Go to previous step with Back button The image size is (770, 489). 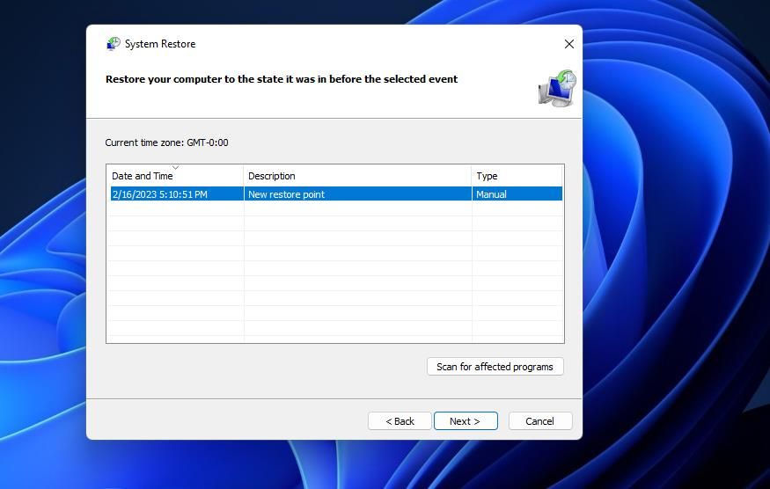pyautogui.click(x=400, y=421)
